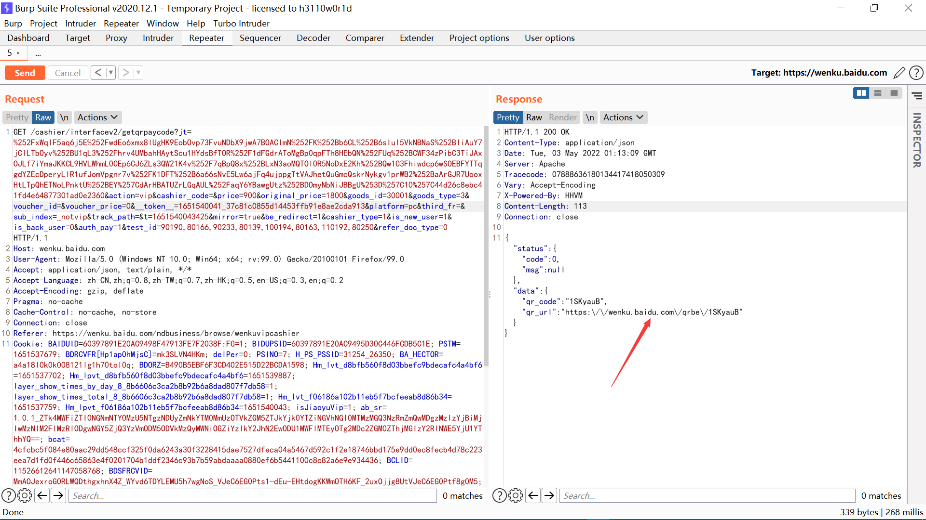
Task: Toggle response Raw view
Action: [534, 117]
